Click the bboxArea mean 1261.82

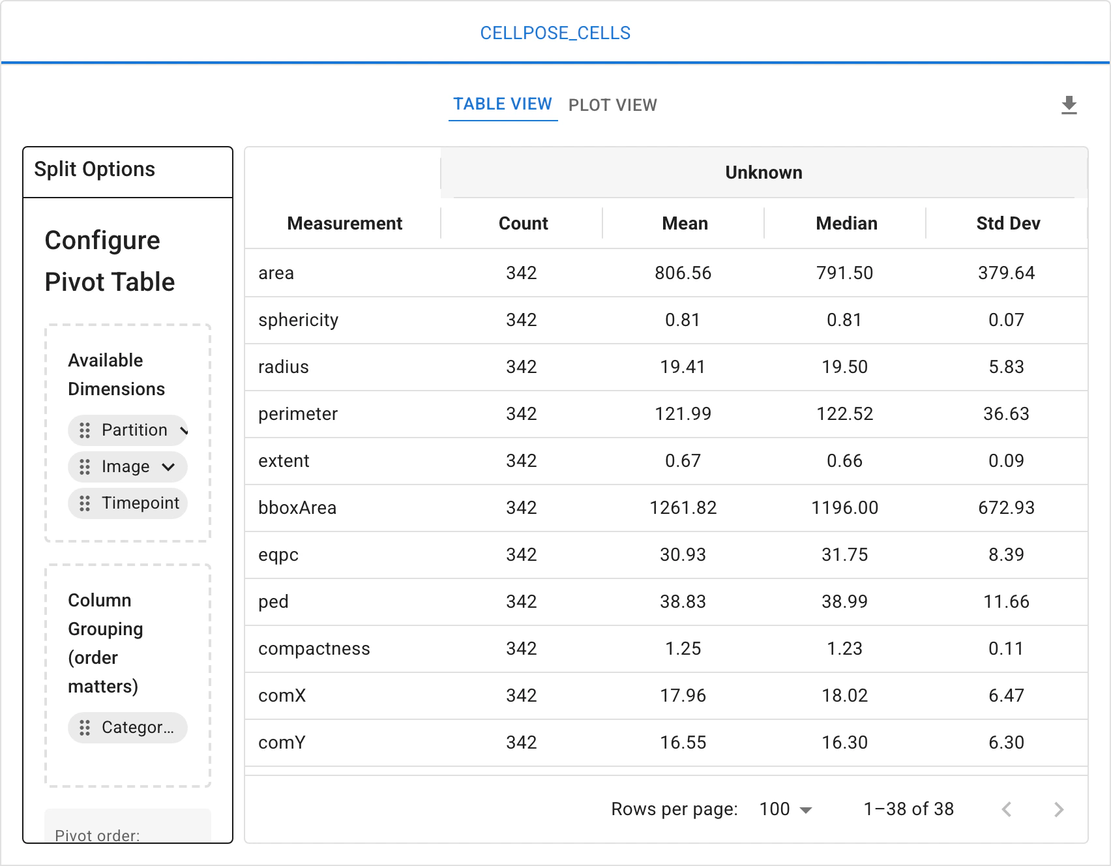[683, 508]
